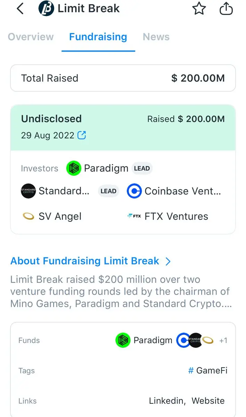
Task: Tap the Standard Crypto logo icon
Action: pos(28,191)
